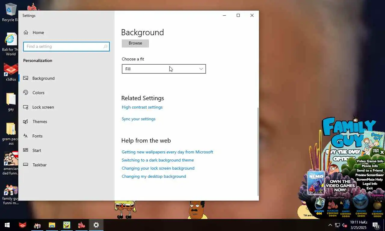Click the Colors palette icon
Viewport: 385px width, 231px height.
[x=26, y=93]
